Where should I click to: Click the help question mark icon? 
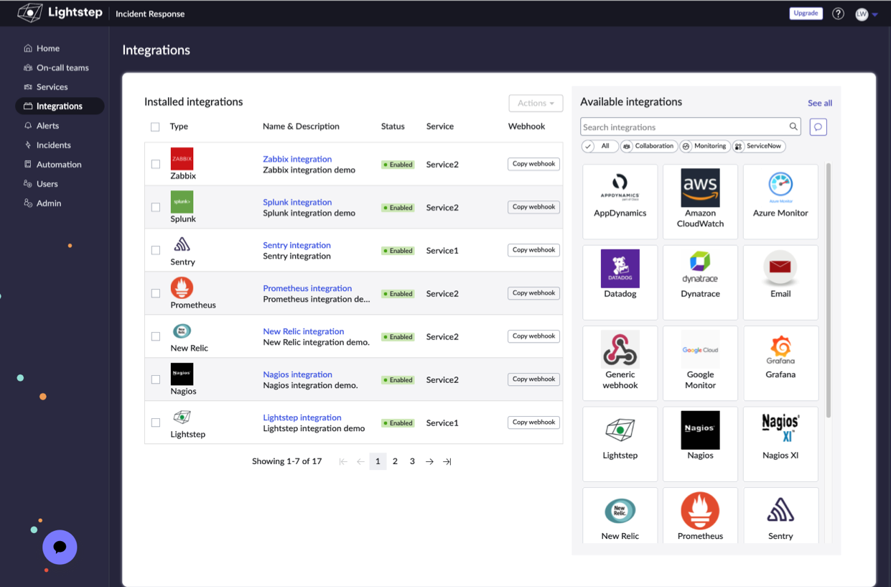(838, 14)
